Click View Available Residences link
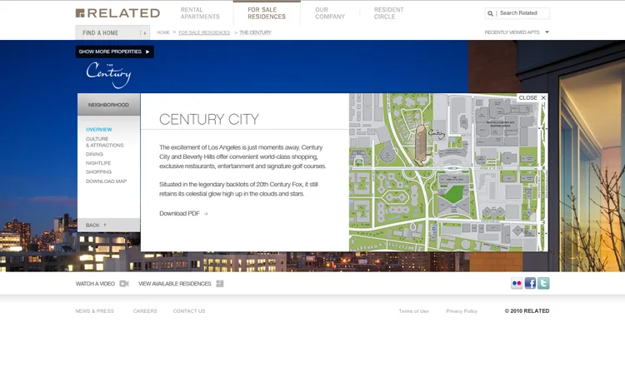The width and height of the screenshot is (625, 372). click(x=175, y=284)
